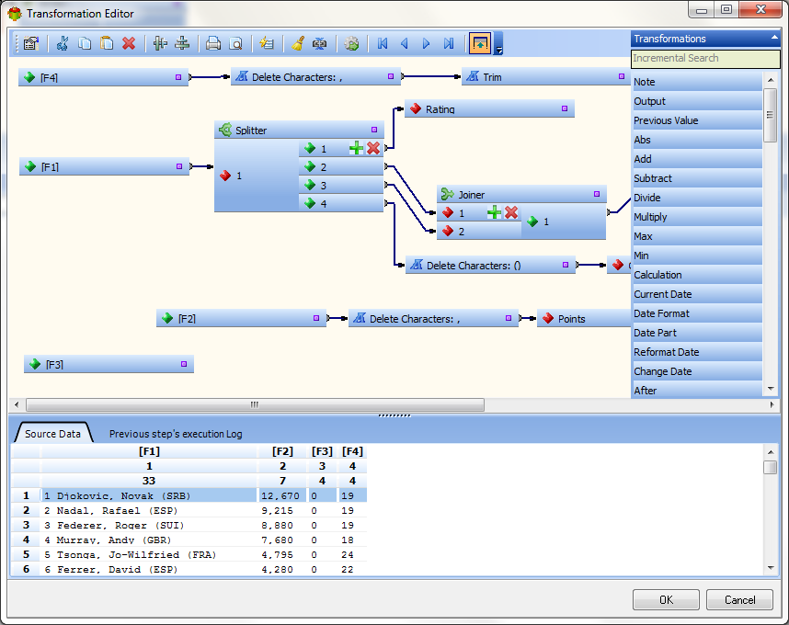789x625 pixels.
Task: Click the red X on Splitter output 1
Action: 373,148
